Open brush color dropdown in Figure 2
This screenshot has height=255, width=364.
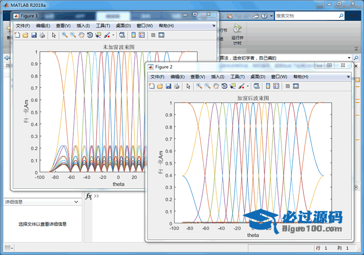[x=248, y=86]
